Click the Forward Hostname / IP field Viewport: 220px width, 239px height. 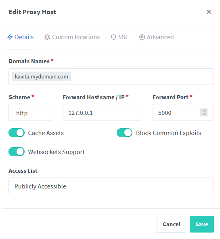(x=102, y=112)
